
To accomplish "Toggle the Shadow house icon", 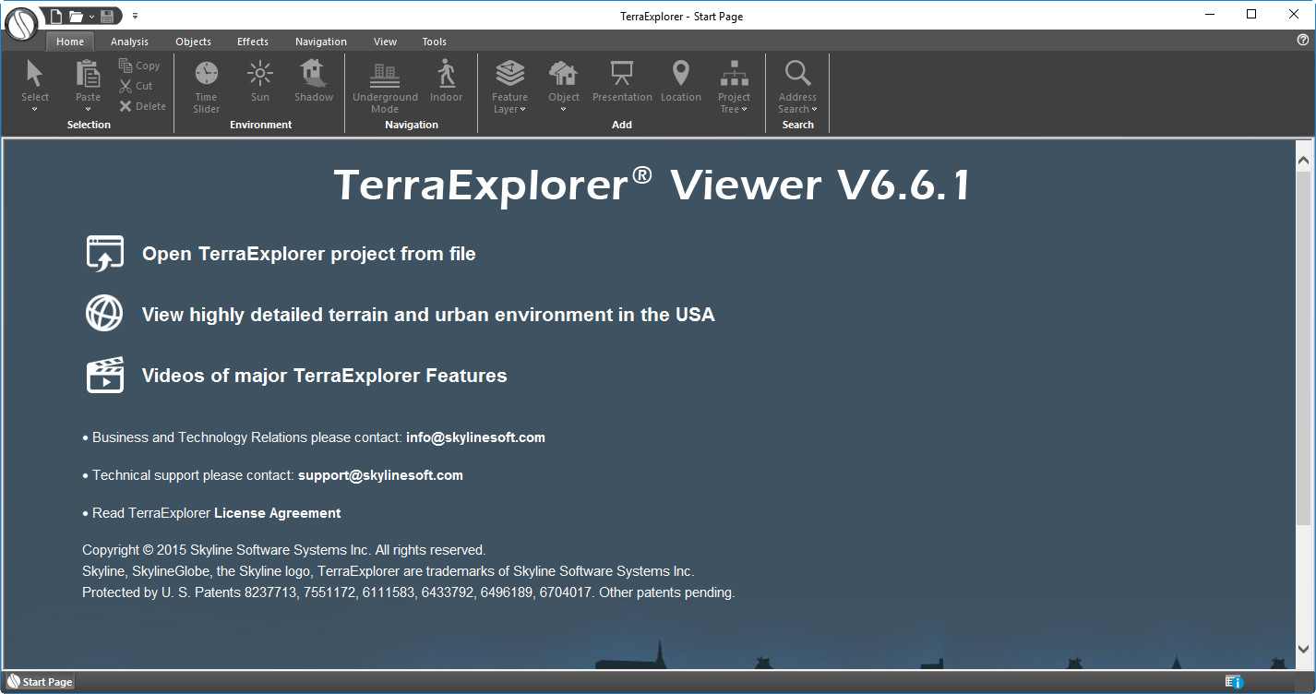I will 314,74.
